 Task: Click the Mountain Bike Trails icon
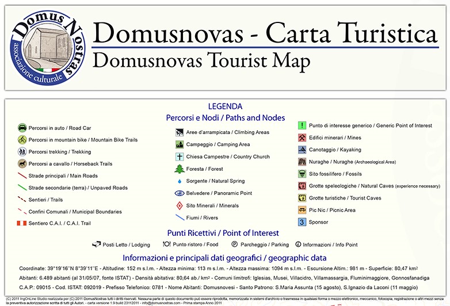point(22,140)
